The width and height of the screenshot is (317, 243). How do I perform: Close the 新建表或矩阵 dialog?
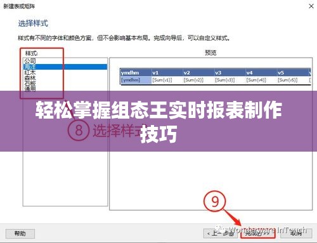pyautogui.click(x=311, y=6)
